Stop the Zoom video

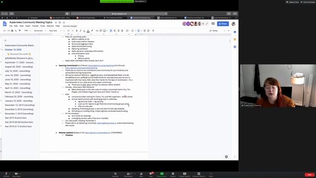point(16,175)
